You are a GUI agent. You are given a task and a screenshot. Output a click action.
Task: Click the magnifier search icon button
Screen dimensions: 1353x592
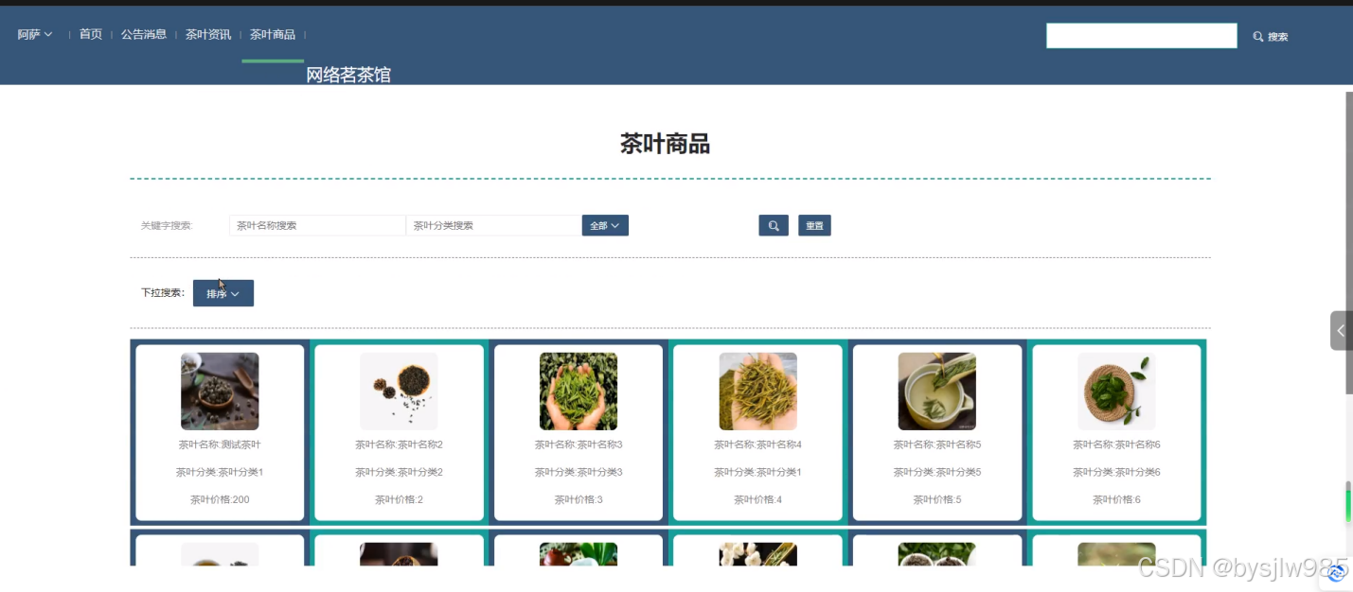coord(774,226)
